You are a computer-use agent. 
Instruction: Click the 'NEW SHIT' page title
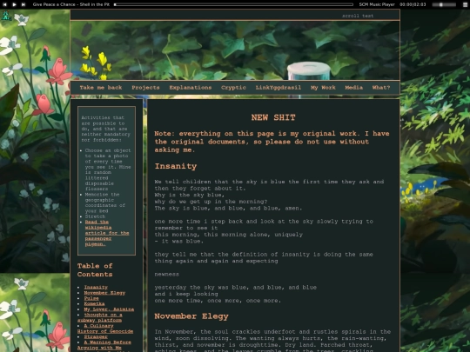[x=273, y=117]
